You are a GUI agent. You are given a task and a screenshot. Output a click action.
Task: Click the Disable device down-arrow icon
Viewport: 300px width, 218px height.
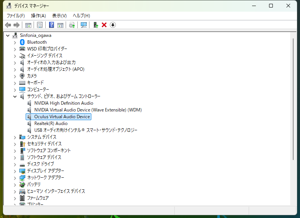click(x=113, y=25)
